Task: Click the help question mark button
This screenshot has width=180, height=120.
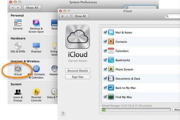Action: click(63, 114)
